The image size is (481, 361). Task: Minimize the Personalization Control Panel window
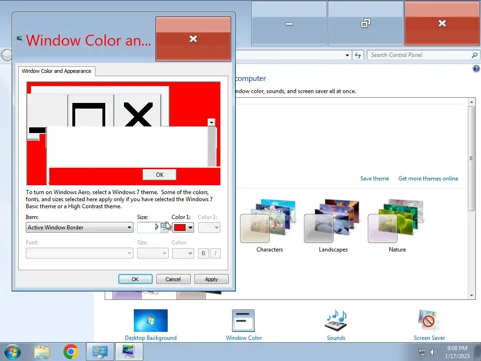pos(289,24)
